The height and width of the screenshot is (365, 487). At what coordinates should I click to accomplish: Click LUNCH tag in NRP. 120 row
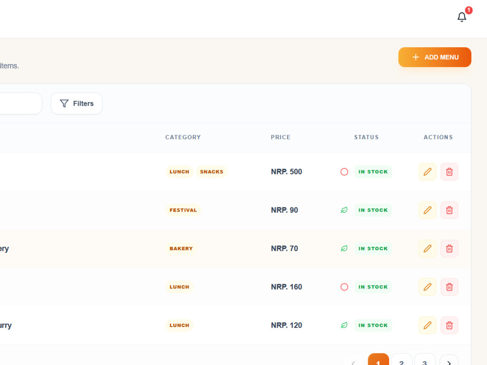click(179, 325)
